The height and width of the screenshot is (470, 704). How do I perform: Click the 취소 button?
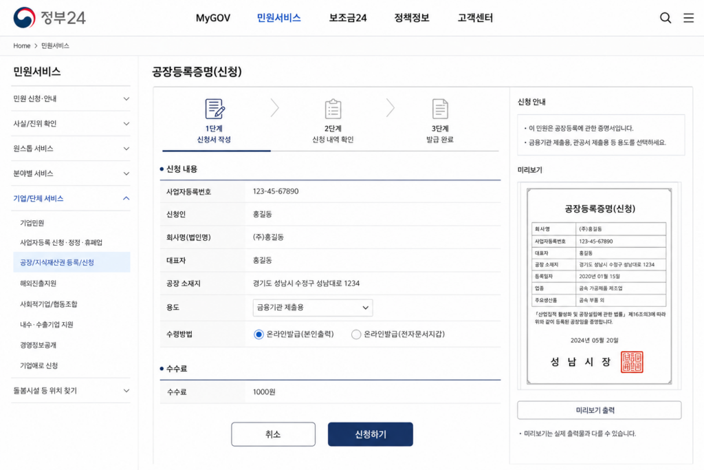tap(273, 434)
